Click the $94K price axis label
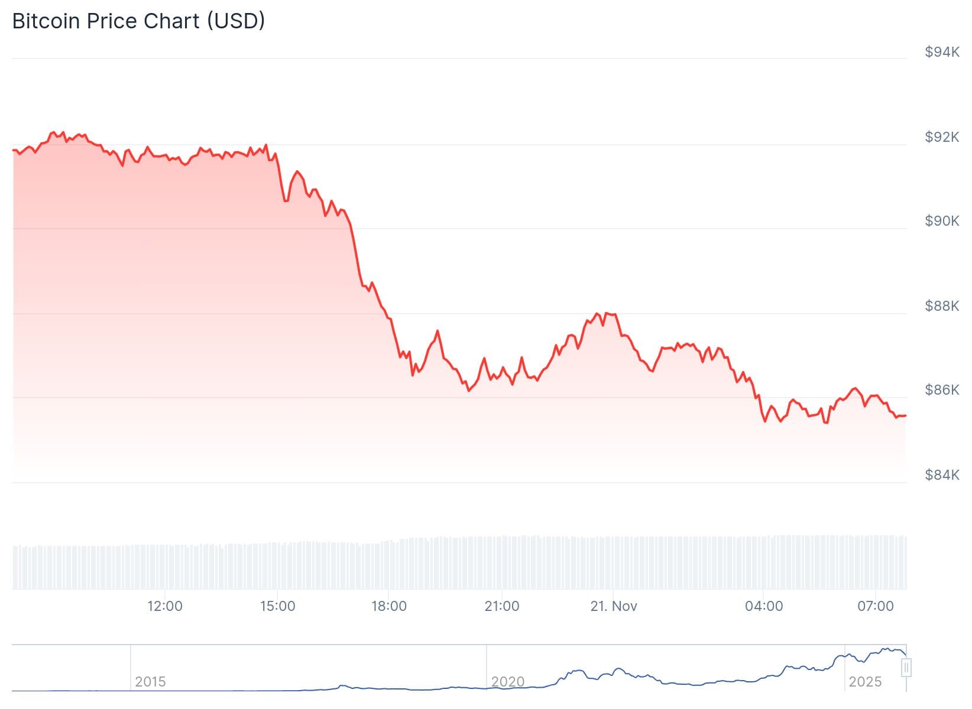 click(x=942, y=53)
